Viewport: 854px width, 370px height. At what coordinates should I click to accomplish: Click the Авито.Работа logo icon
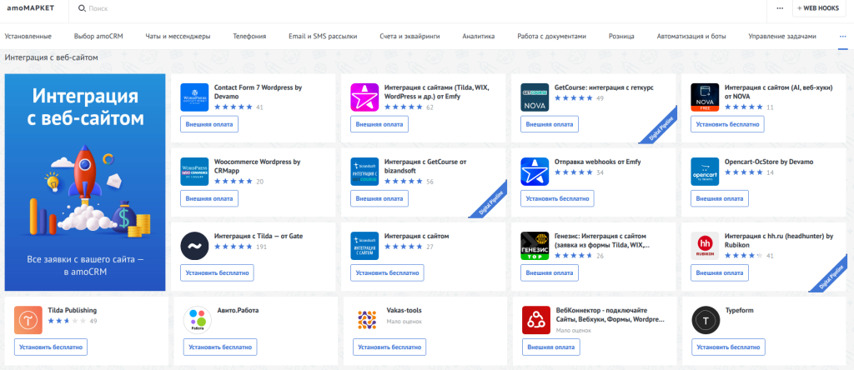click(x=197, y=320)
